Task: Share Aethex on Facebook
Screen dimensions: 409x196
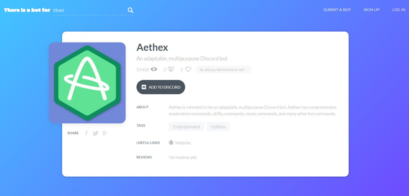Action: [86, 133]
